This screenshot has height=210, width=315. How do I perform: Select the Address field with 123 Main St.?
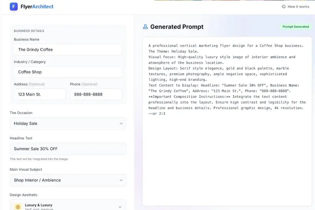click(40, 94)
